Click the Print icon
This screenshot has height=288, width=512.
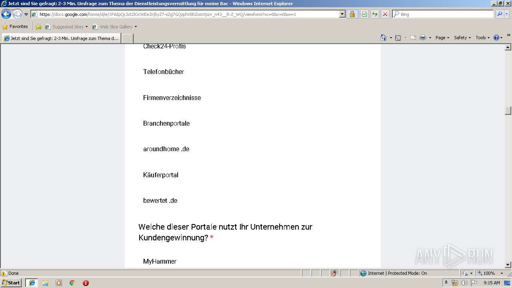(423, 38)
